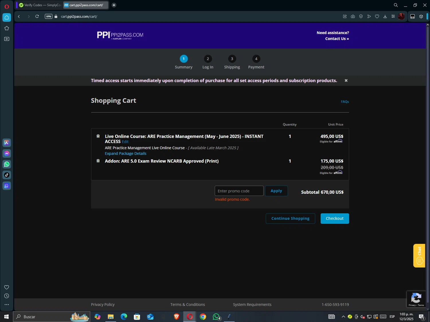
Task: Open the Windows notification center
Action: 422,317
